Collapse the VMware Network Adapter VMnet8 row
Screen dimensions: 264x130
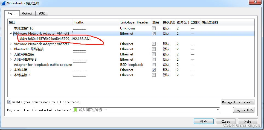click(x=11, y=34)
